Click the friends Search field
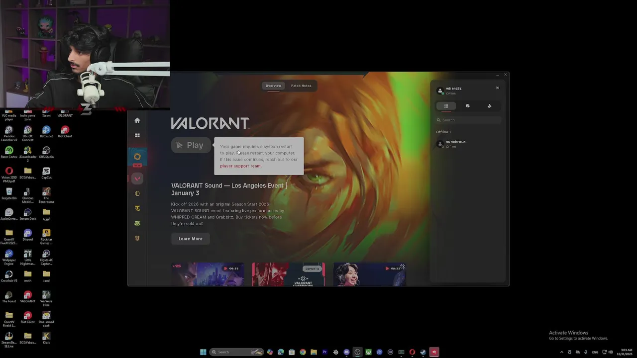 tap(468, 120)
